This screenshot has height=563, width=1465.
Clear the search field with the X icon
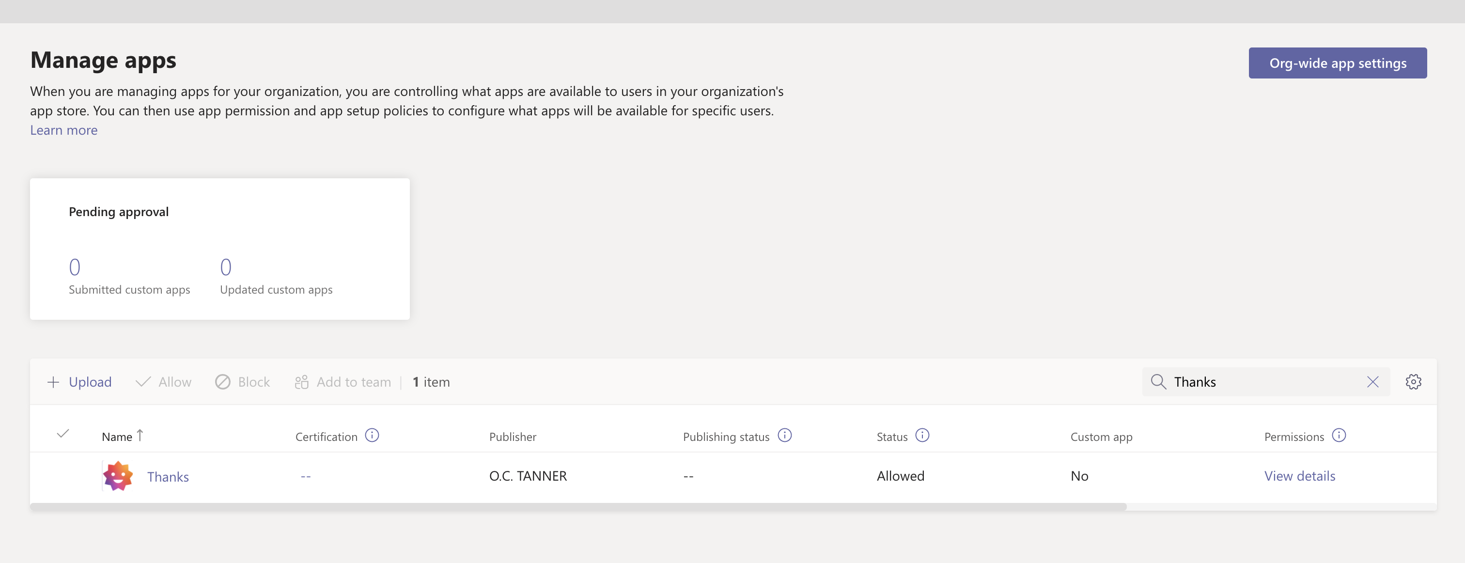click(1372, 382)
